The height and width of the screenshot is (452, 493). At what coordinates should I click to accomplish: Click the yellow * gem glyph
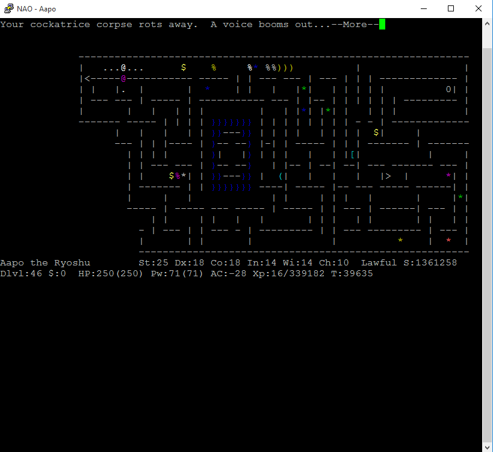pos(400,241)
